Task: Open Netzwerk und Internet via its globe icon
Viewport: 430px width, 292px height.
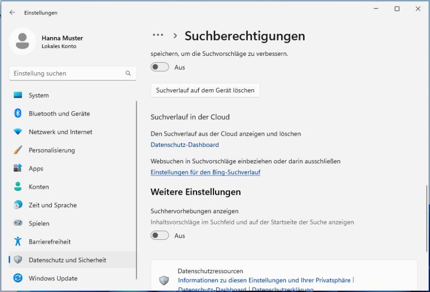Action: tap(17, 132)
